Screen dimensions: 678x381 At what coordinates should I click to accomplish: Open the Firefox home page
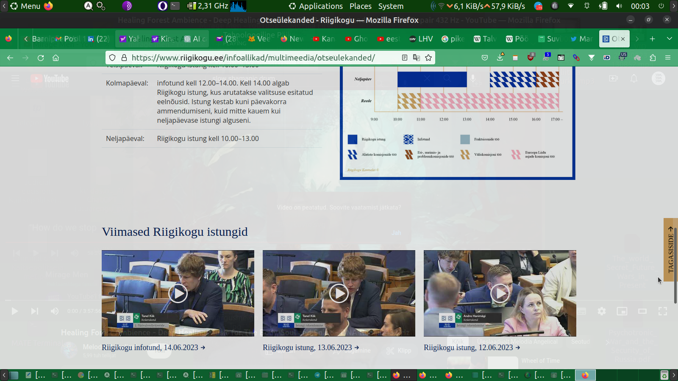(x=56, y=58)
